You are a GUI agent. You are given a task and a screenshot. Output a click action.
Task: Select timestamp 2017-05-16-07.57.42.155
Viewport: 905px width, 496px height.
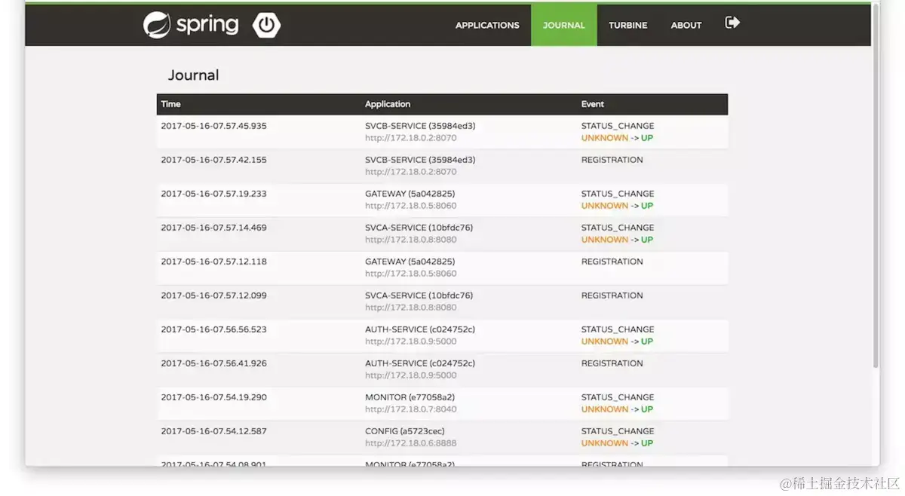coord(213,160)
